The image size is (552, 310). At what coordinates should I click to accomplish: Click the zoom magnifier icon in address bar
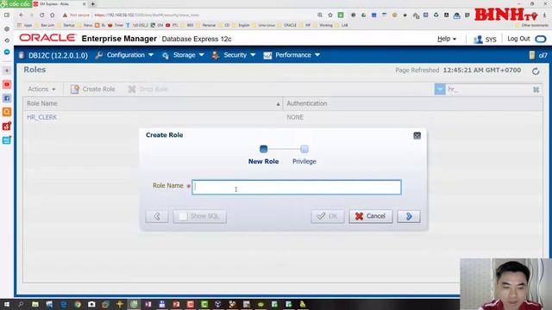pyautogui.click(x=320, y=15)
